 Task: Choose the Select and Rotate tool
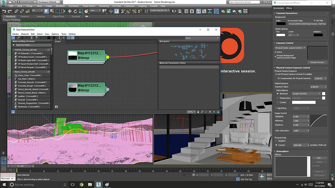pyautogui.click(x=75, y=11)
